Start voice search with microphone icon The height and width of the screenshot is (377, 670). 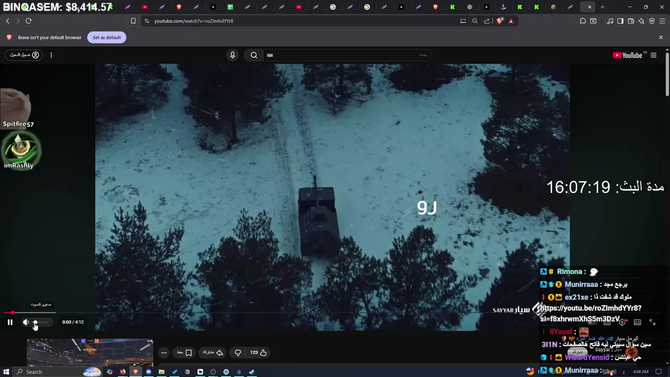[x=233, y=55]
